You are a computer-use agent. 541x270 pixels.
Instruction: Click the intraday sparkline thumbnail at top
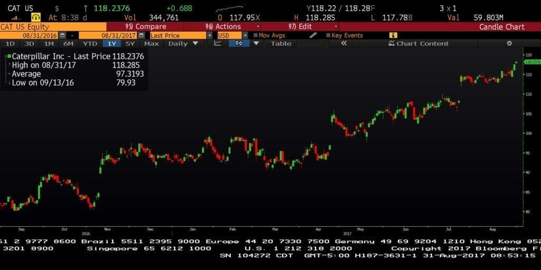click(230, 8)
